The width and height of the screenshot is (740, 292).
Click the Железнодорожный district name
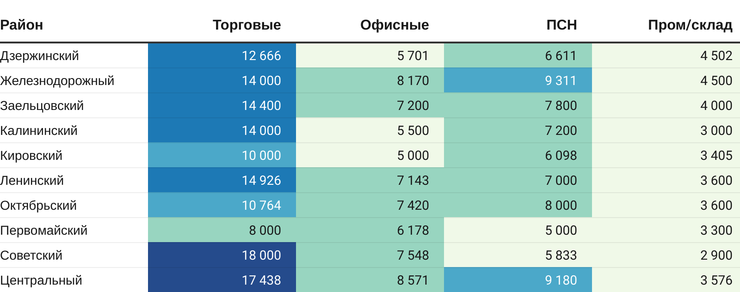(57, 81)
